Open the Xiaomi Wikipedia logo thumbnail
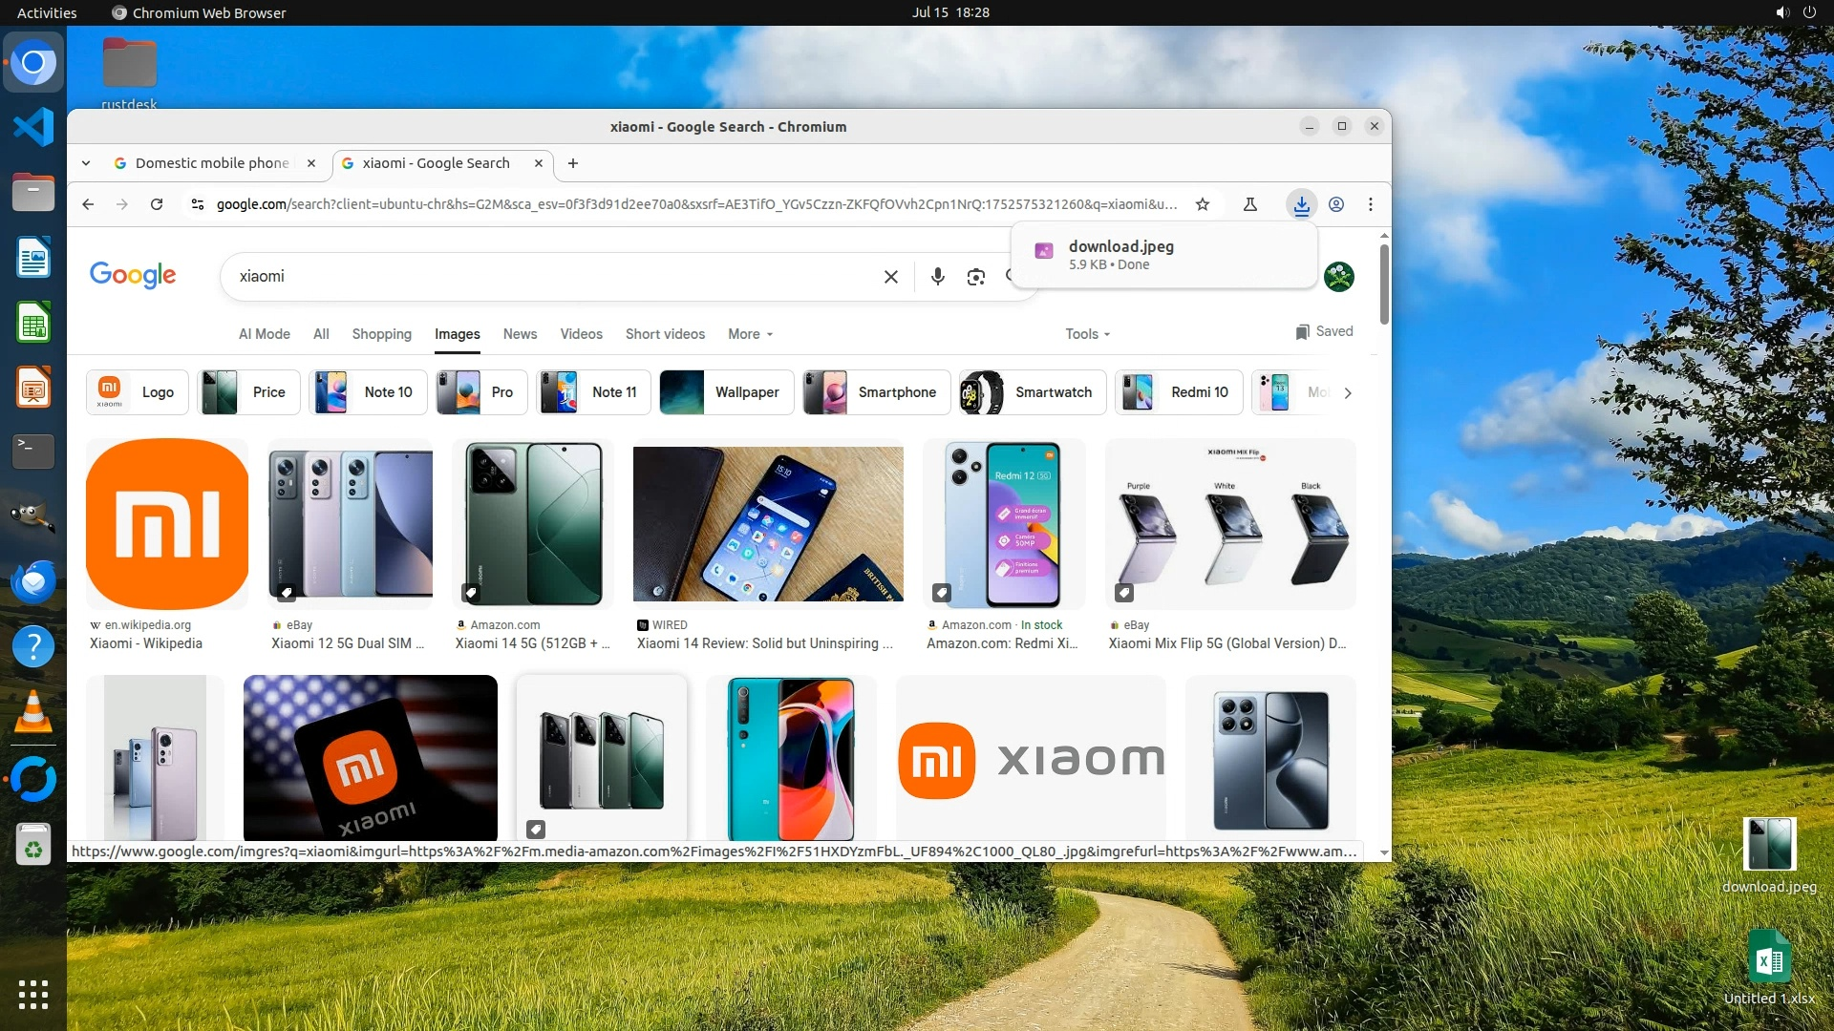 tap(167, 524)
